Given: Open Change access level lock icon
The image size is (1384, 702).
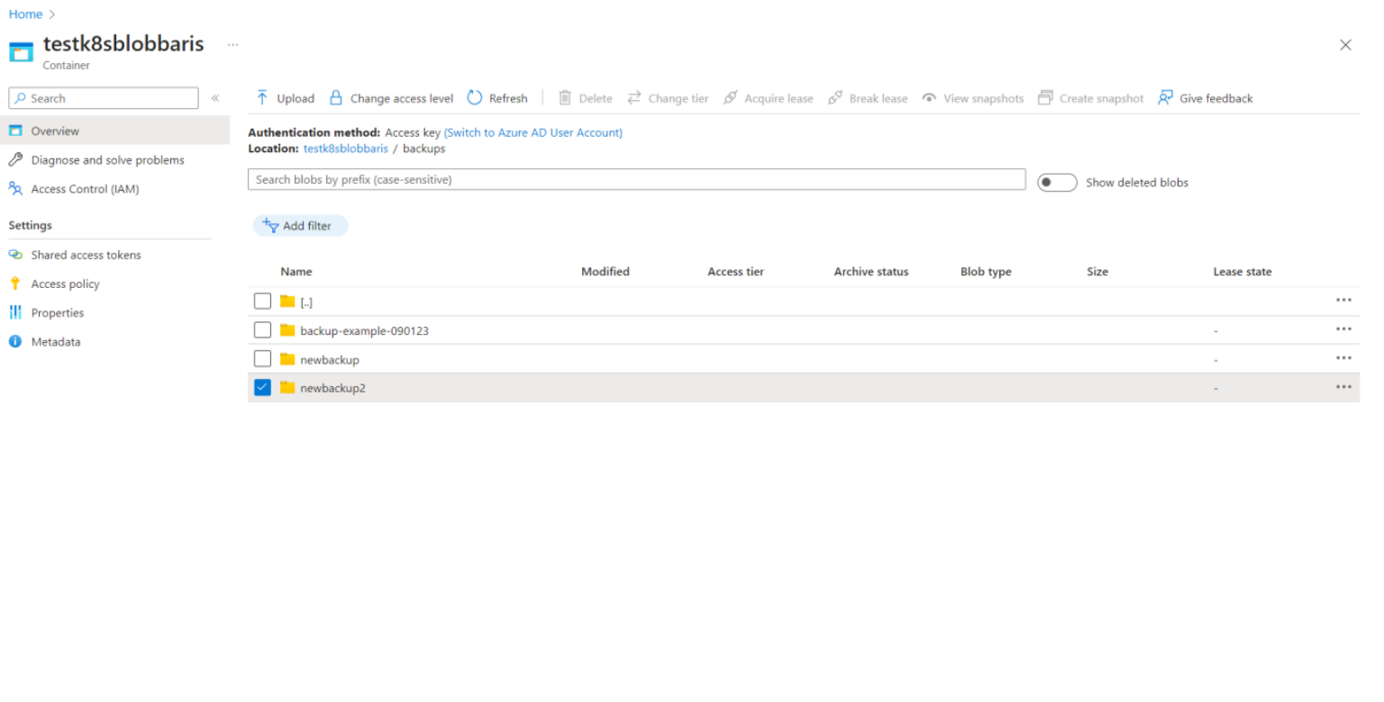Looking at the screenshot, I should coord(336,98).
